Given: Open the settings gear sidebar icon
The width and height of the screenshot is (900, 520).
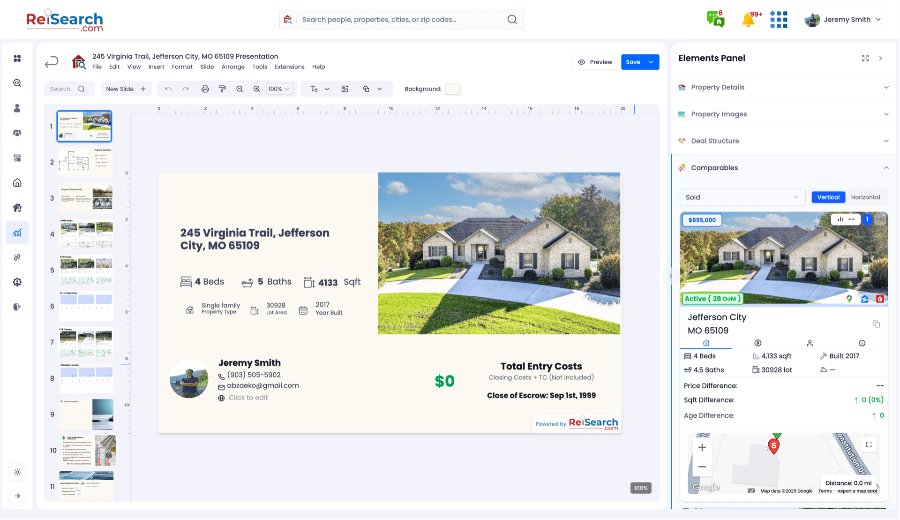Looking at the screenshot, I should tap(17, 282).
